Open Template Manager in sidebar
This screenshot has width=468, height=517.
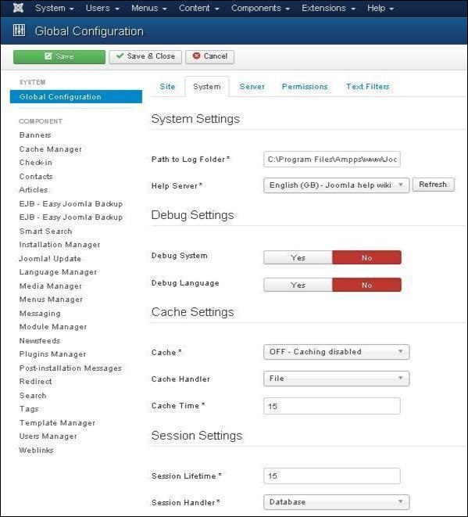(x=57, y=422)
